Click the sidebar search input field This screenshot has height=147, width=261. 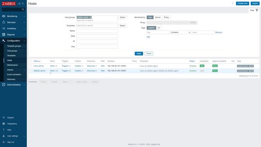pyautogui.click(x=12, y=9)
